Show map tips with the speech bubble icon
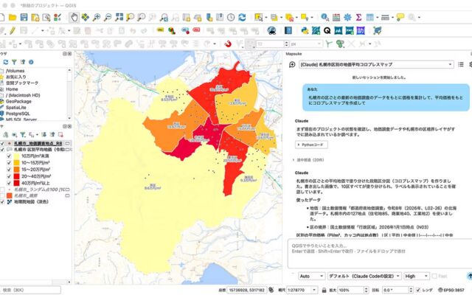This screenshot has width=472, height=295. click(400, 17)
